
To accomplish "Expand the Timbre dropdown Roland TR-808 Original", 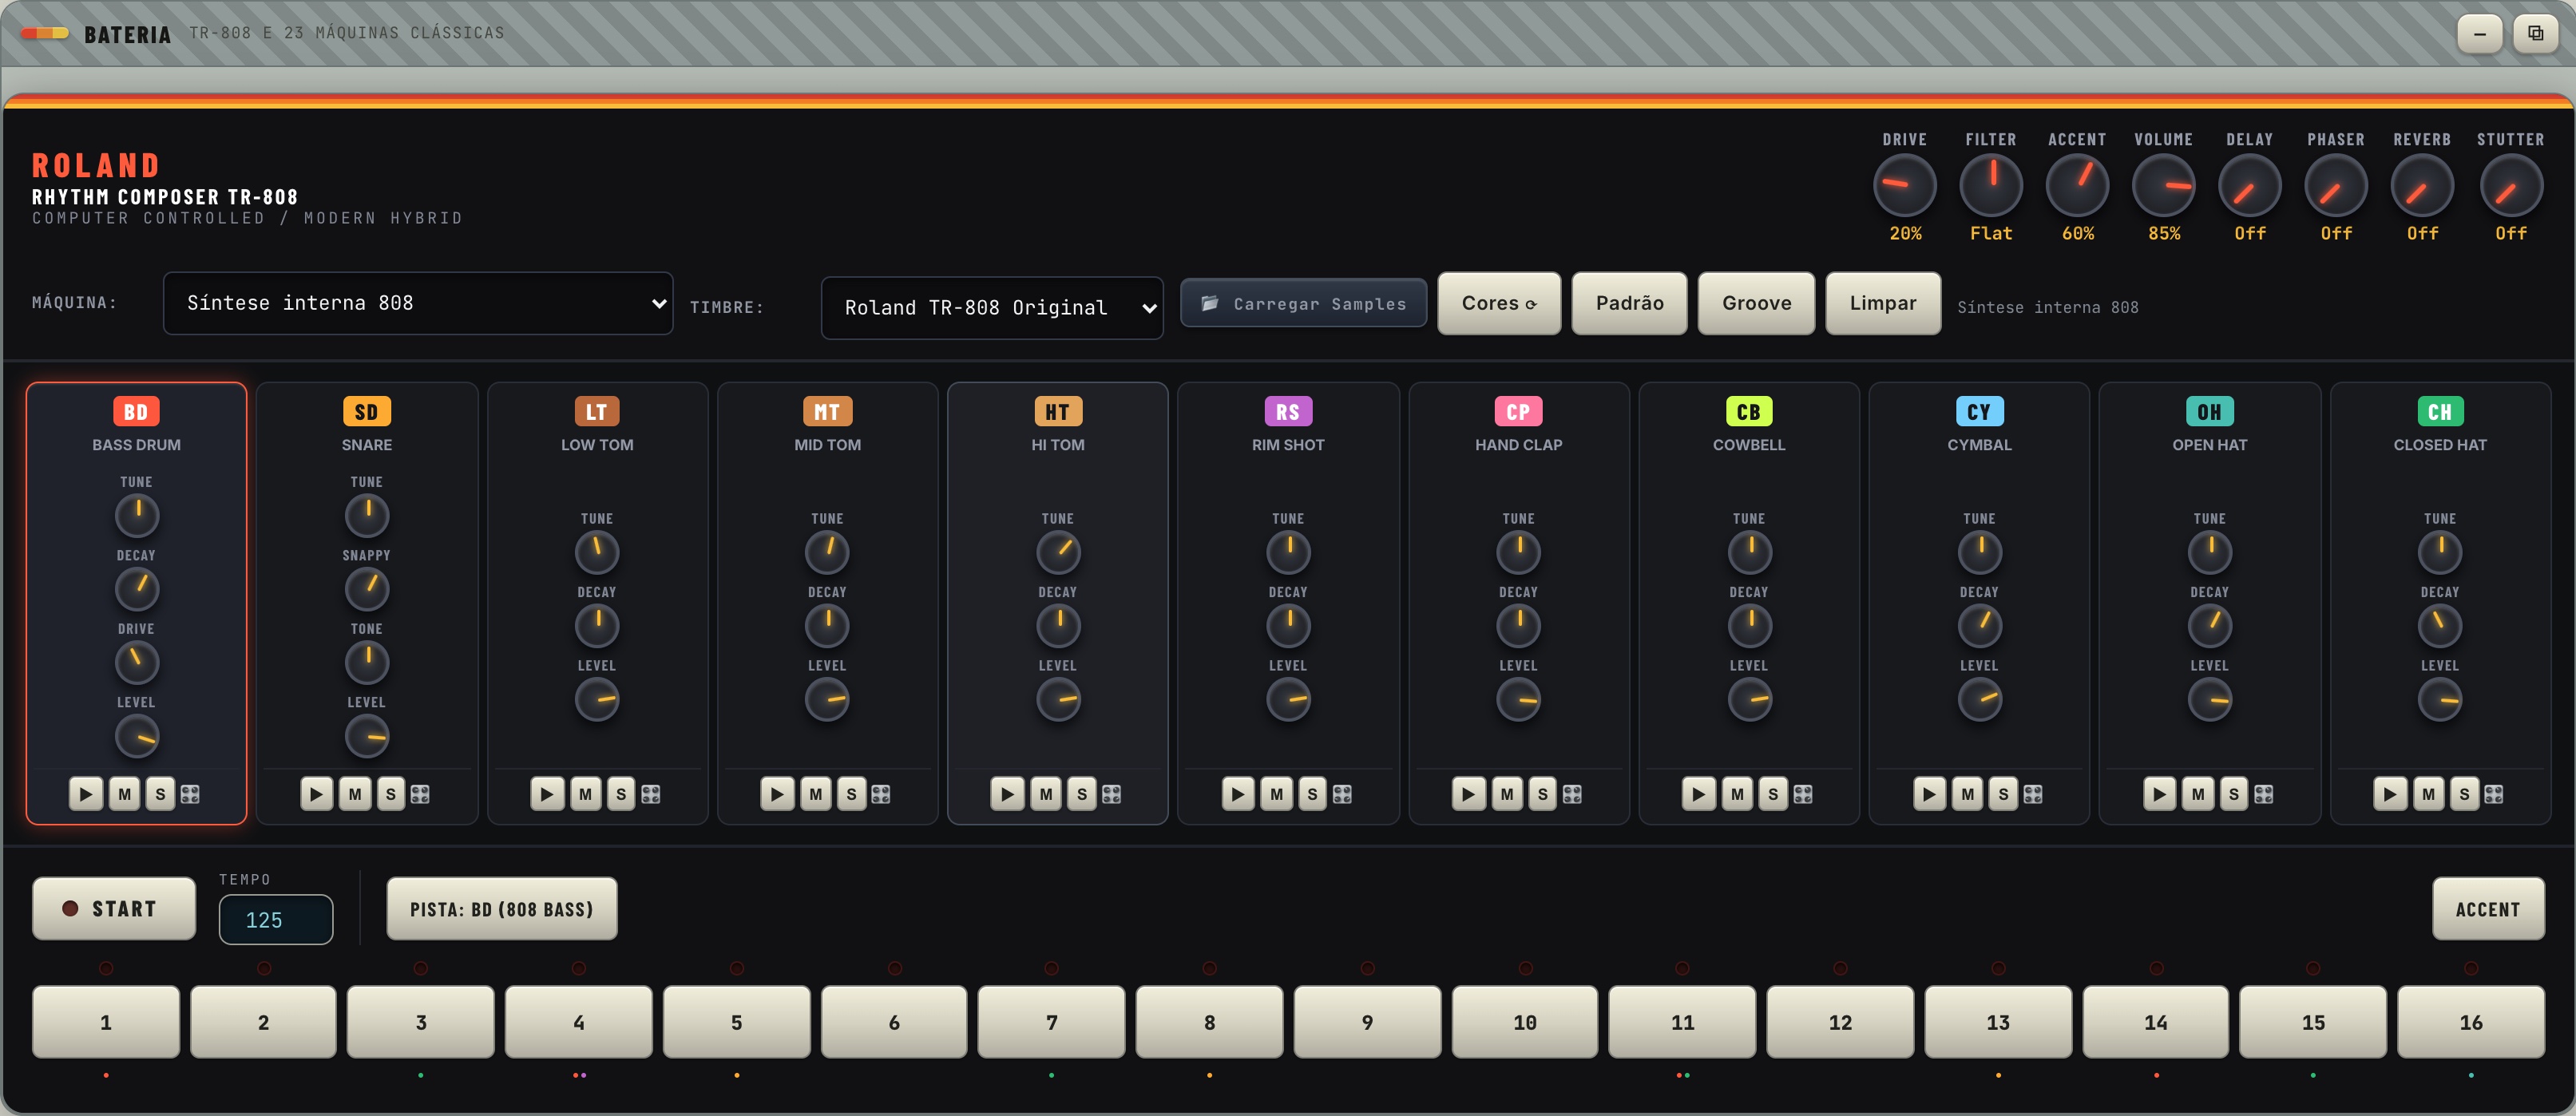I will point(992,308).
